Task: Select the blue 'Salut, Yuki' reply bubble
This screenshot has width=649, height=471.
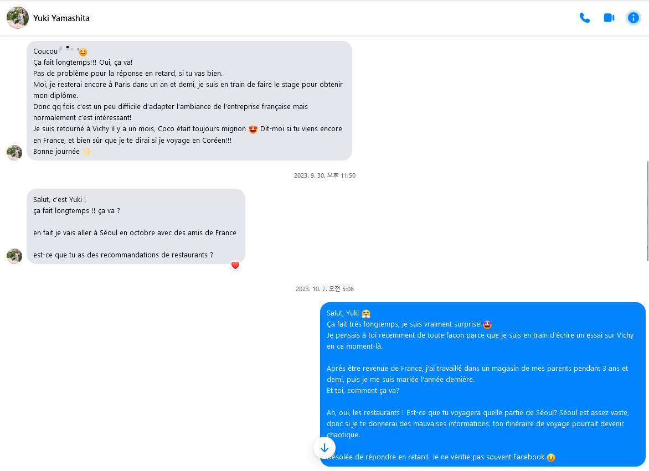Action: point(483,385)
